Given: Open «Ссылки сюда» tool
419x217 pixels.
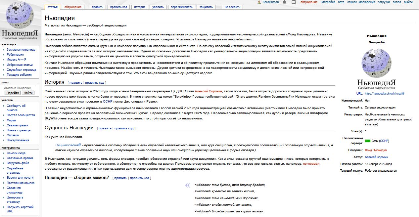Looking at the screenshot, I should pyautogui.click(x=16, y=153).
